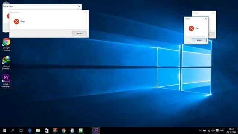Open the volume control in the system tray
This screenshot has height=134, width=238.
[213, 131]
